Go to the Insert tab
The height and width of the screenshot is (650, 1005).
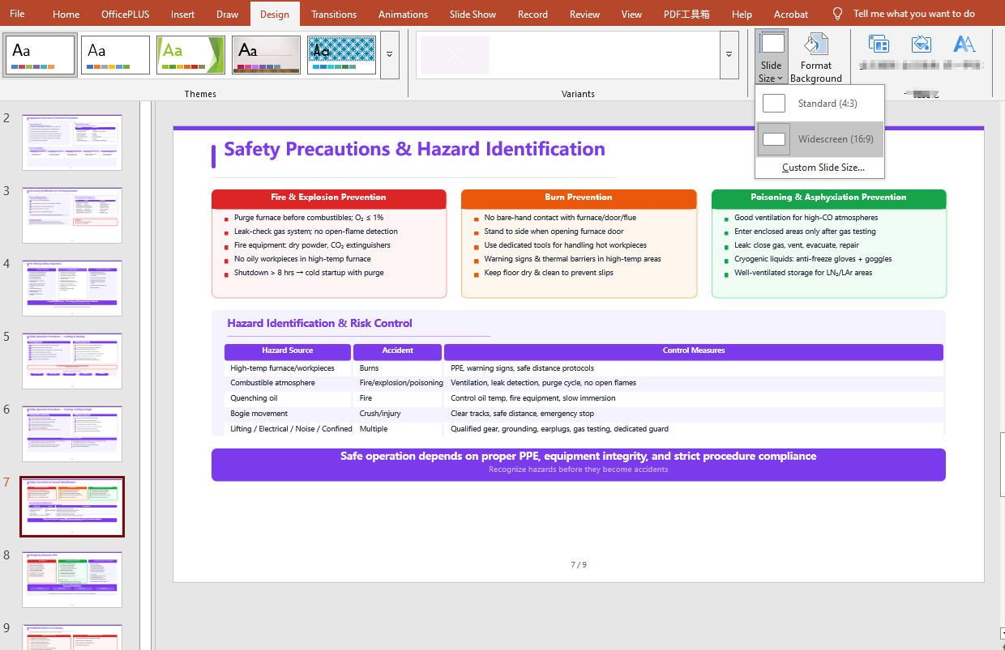(182, 14)
